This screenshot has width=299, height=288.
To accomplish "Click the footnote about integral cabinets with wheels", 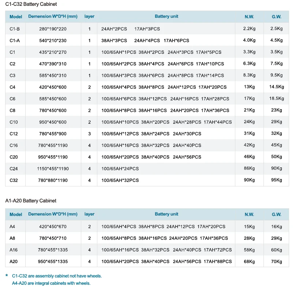I will tap(51, 283).
